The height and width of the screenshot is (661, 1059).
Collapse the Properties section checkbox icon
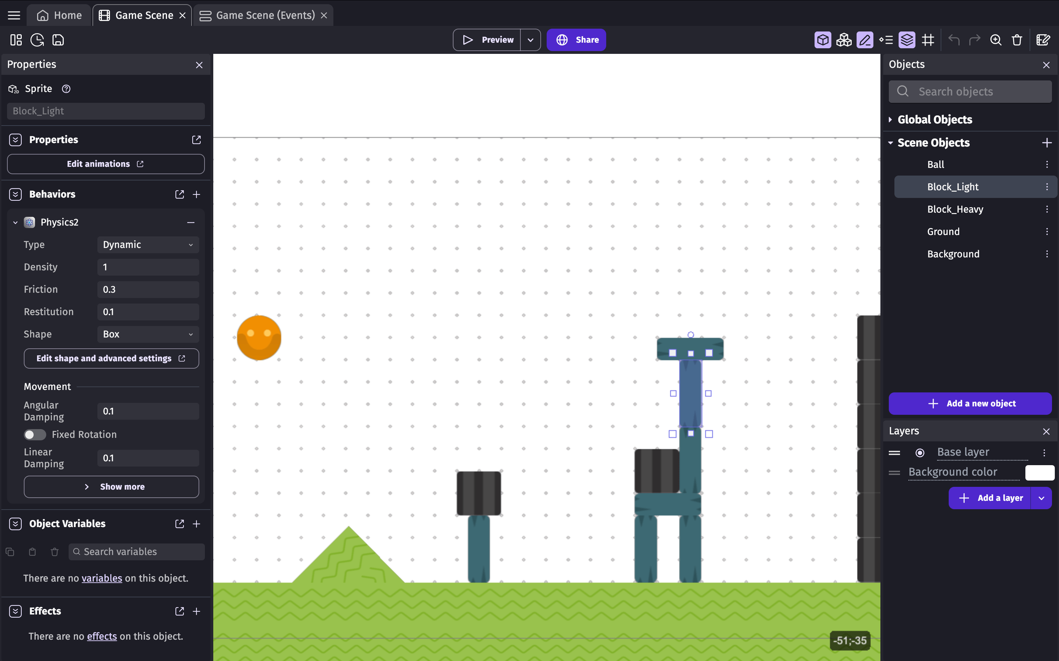point(15,140)
